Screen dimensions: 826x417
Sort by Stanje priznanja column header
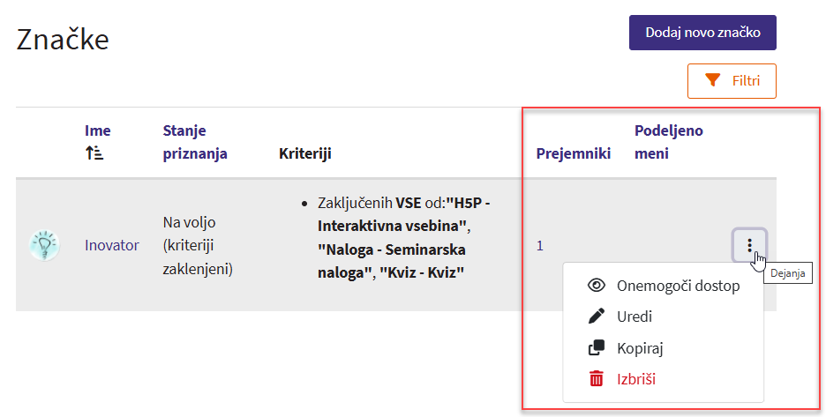[x=195, y=142]
